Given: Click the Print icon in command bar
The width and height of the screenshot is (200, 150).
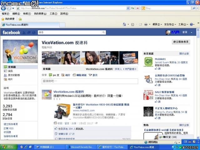Looking at the screenshot, I should tap(146, 24).
